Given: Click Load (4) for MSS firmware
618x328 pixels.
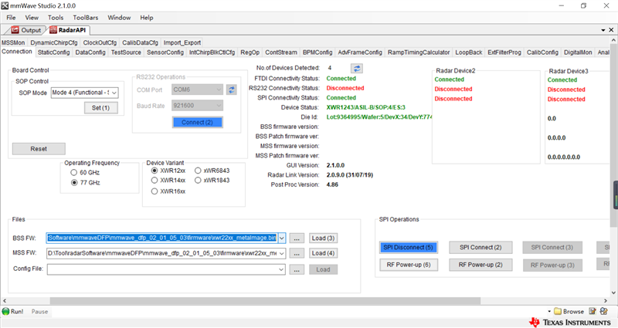Looking at the screenshot, I should (x=323, y=253).
